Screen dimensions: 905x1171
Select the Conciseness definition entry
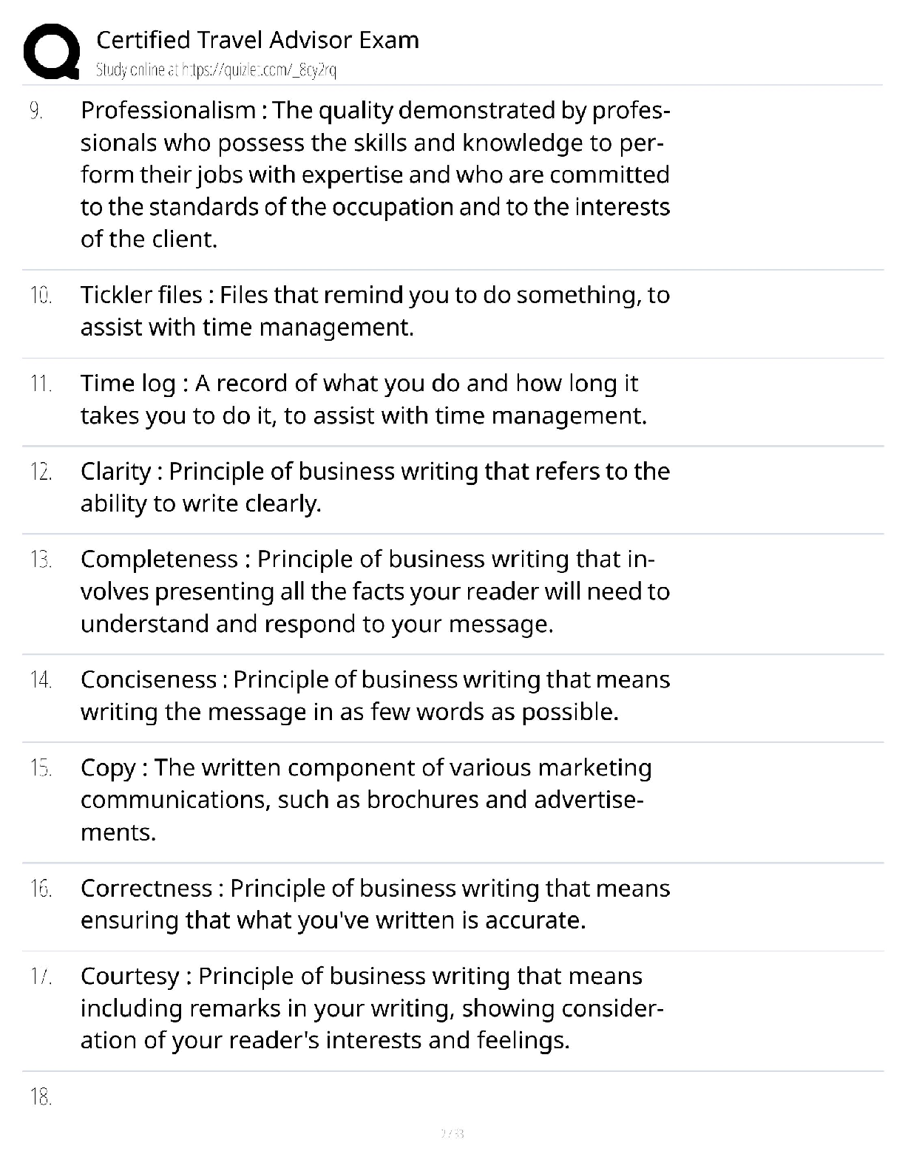click(376, 696)
